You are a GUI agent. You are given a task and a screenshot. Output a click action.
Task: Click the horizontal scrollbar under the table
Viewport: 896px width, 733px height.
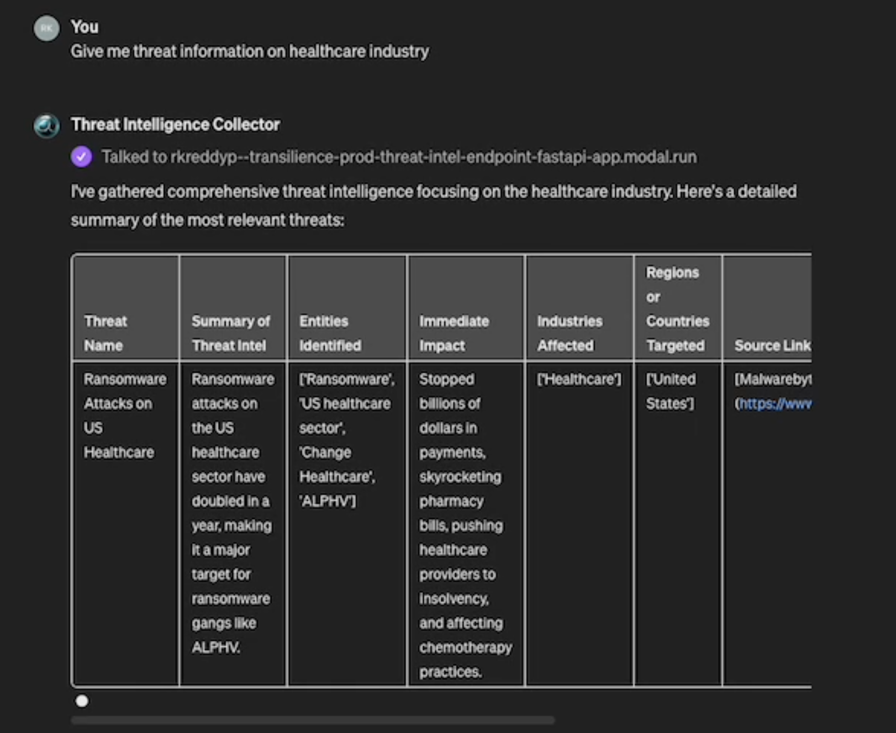point(313,720)
